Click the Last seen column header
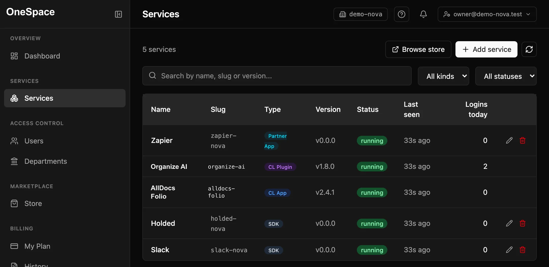Screen dimensions: 549x267 coord(412,109)
